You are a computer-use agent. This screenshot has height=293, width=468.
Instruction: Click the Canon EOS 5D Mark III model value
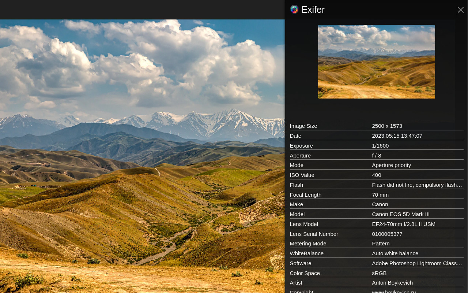point(400,214)
